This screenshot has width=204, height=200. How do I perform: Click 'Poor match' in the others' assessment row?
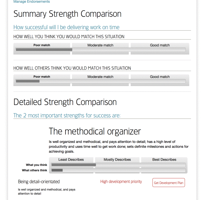pyautogui.click(x=42, y=77)
